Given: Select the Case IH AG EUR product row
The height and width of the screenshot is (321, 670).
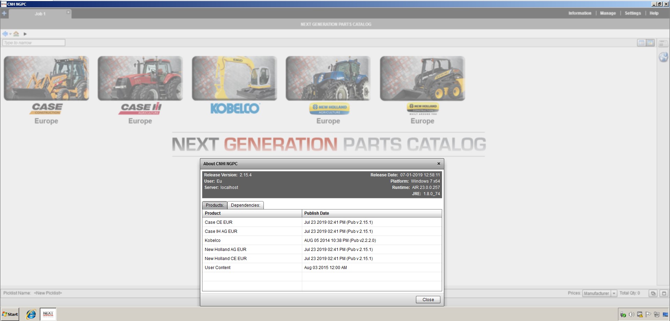Looking at the screenshot, I should point(322,231).
